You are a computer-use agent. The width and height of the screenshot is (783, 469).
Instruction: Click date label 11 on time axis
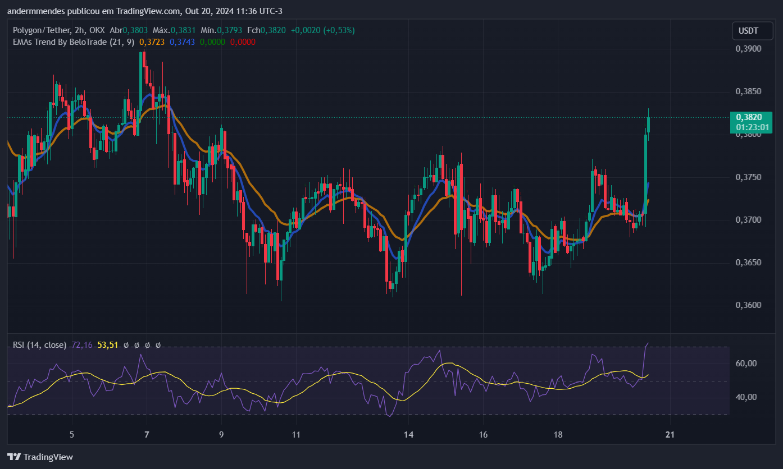click(x=296, y=434)
